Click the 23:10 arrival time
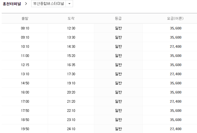Screen dimensions: 197x133 click(71, 120)
